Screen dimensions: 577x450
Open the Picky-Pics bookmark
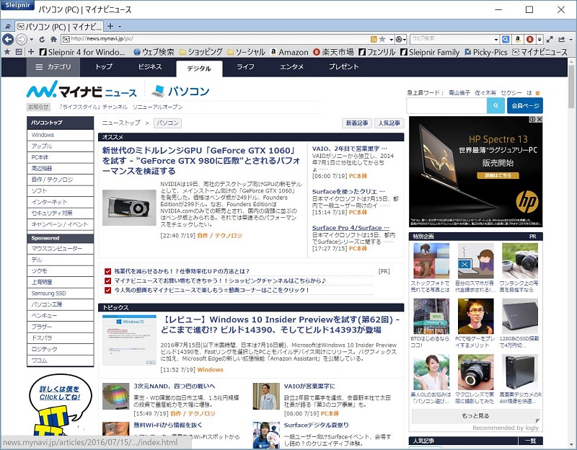(485, 52)
